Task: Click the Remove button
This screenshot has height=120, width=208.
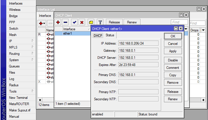Action: (173, 83)
